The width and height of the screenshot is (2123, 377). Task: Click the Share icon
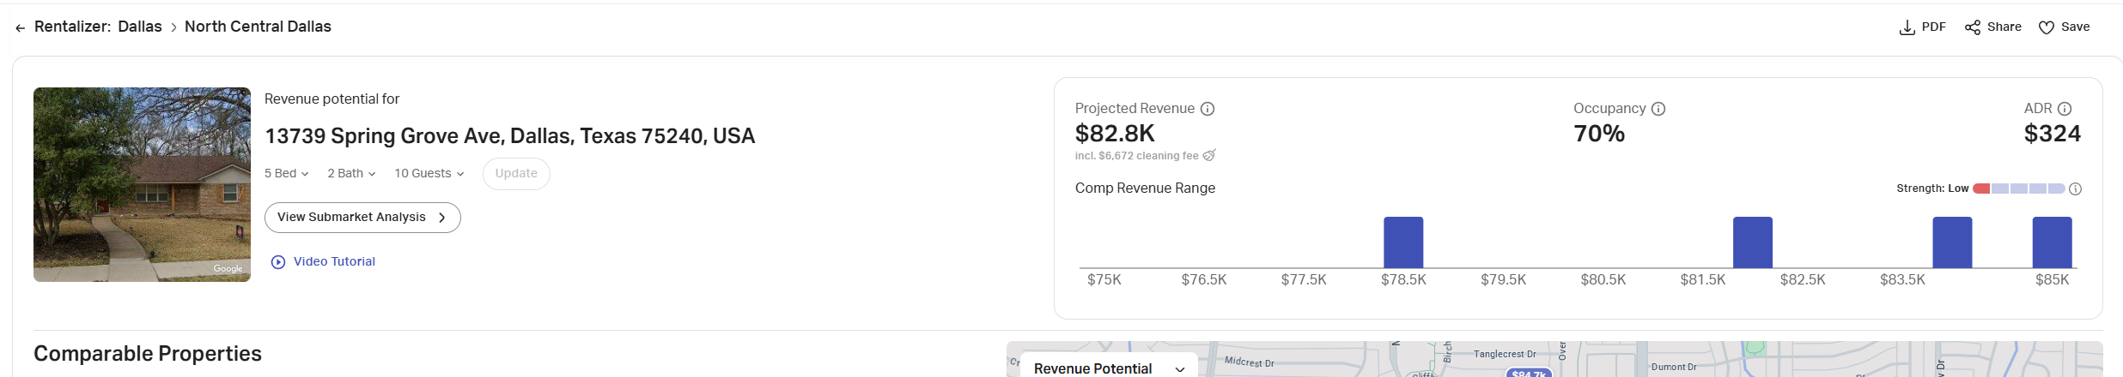tap(1973, 27)
